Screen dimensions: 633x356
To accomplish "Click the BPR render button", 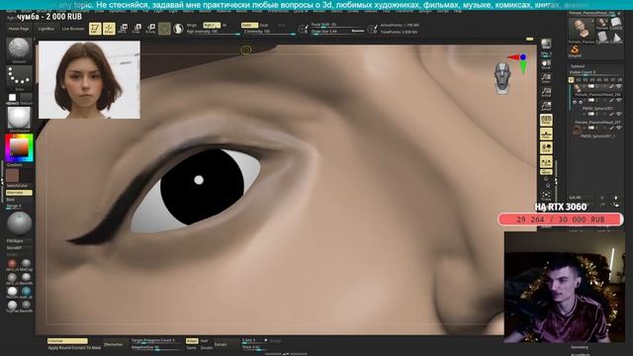I will [x=546, y=44].
